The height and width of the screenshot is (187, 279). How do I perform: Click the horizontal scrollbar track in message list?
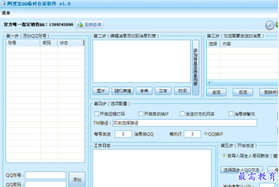[x=245, y=82]
